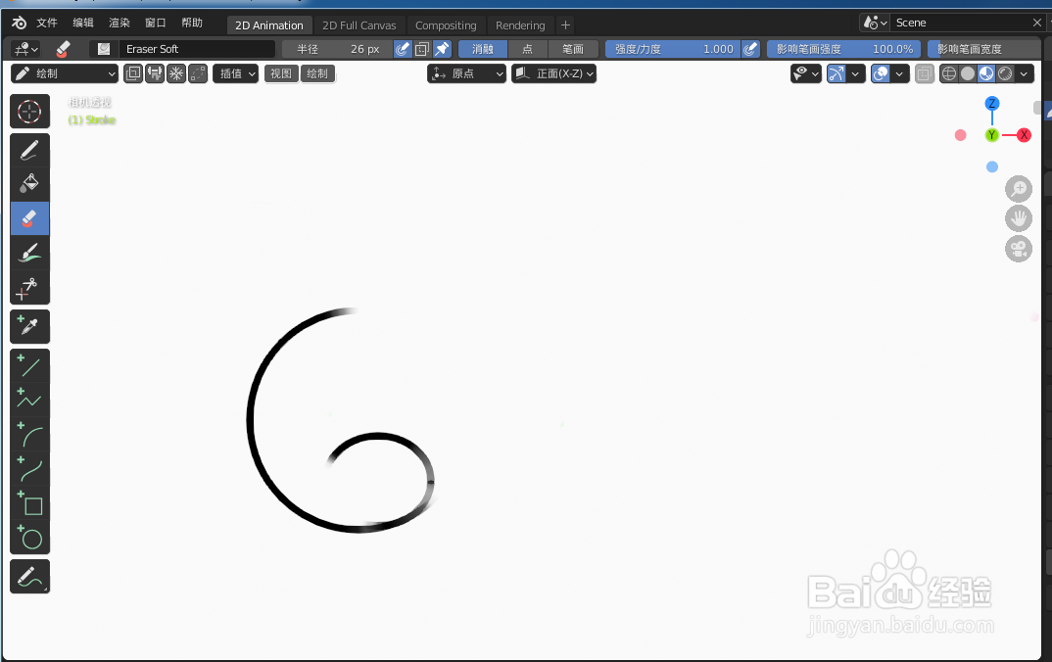Select the 3D Cursor tool

coord(29,112)
